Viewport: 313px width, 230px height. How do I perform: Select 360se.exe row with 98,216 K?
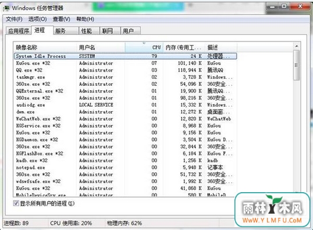click(x=125, y=98)
